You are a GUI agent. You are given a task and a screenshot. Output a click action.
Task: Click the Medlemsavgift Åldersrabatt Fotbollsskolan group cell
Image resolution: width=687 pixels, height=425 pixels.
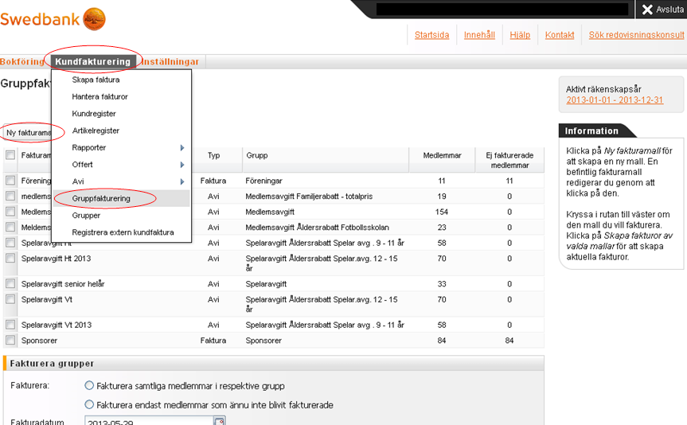[x=317, y=228]
